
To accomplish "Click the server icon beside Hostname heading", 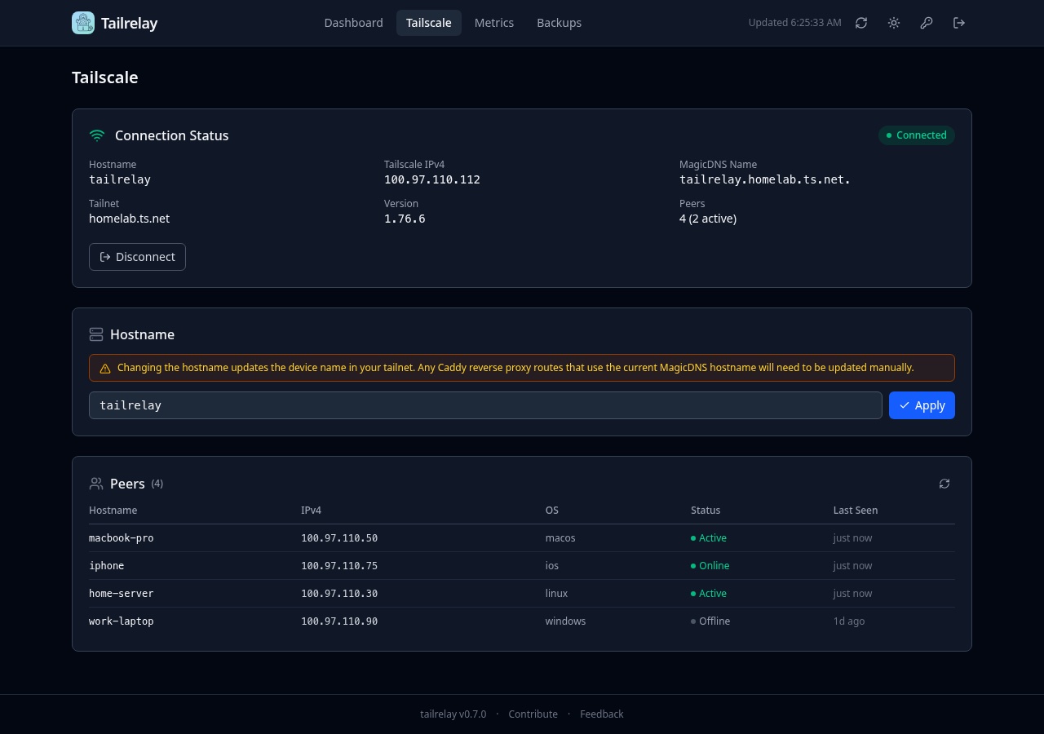I will [x=96, y=334].
